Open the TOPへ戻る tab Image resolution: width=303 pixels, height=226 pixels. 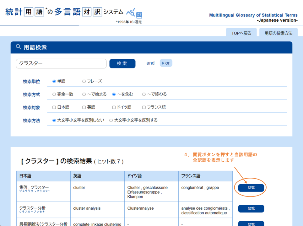pyautogui.click(x=241, y=33)
